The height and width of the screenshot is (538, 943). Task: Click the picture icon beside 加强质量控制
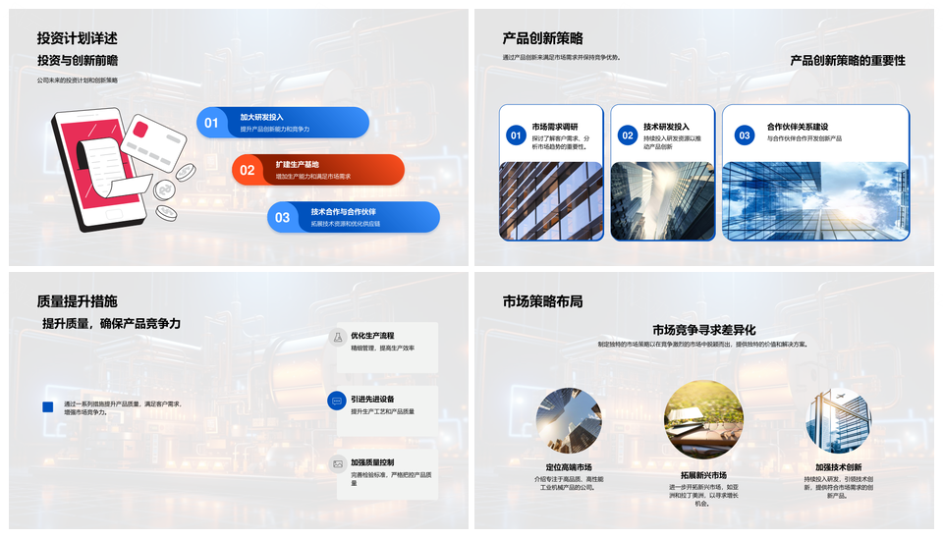click(337, 463)
